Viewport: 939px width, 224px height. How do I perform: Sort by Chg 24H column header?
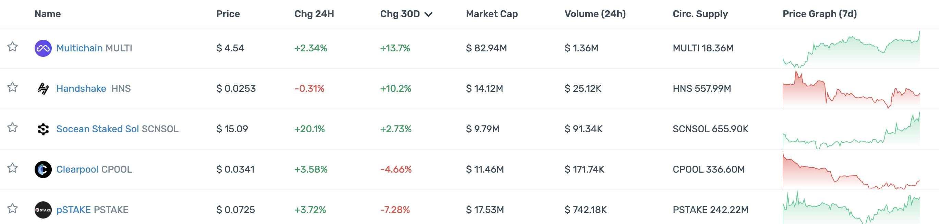[x=314, y=14]
